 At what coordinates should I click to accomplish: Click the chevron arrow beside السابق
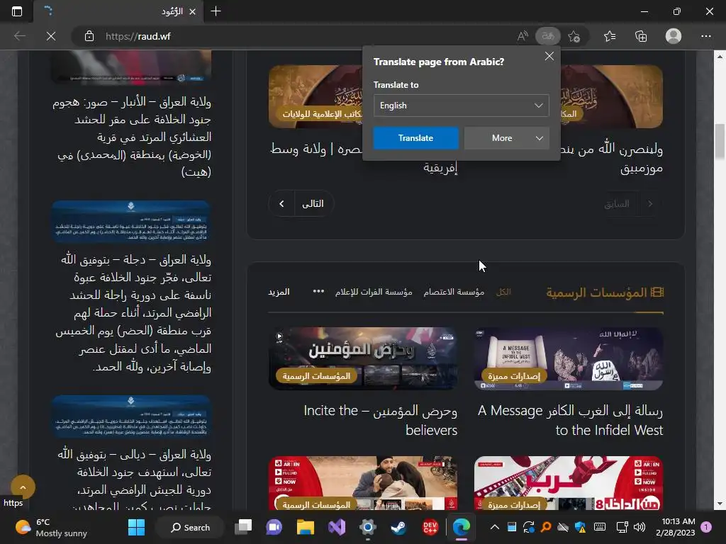pyautogui.click(x=650, y=203)
